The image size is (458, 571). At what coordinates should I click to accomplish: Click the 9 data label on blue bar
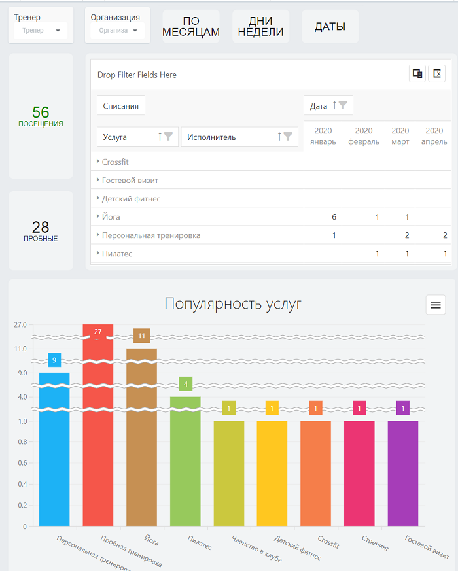point(54,360)
